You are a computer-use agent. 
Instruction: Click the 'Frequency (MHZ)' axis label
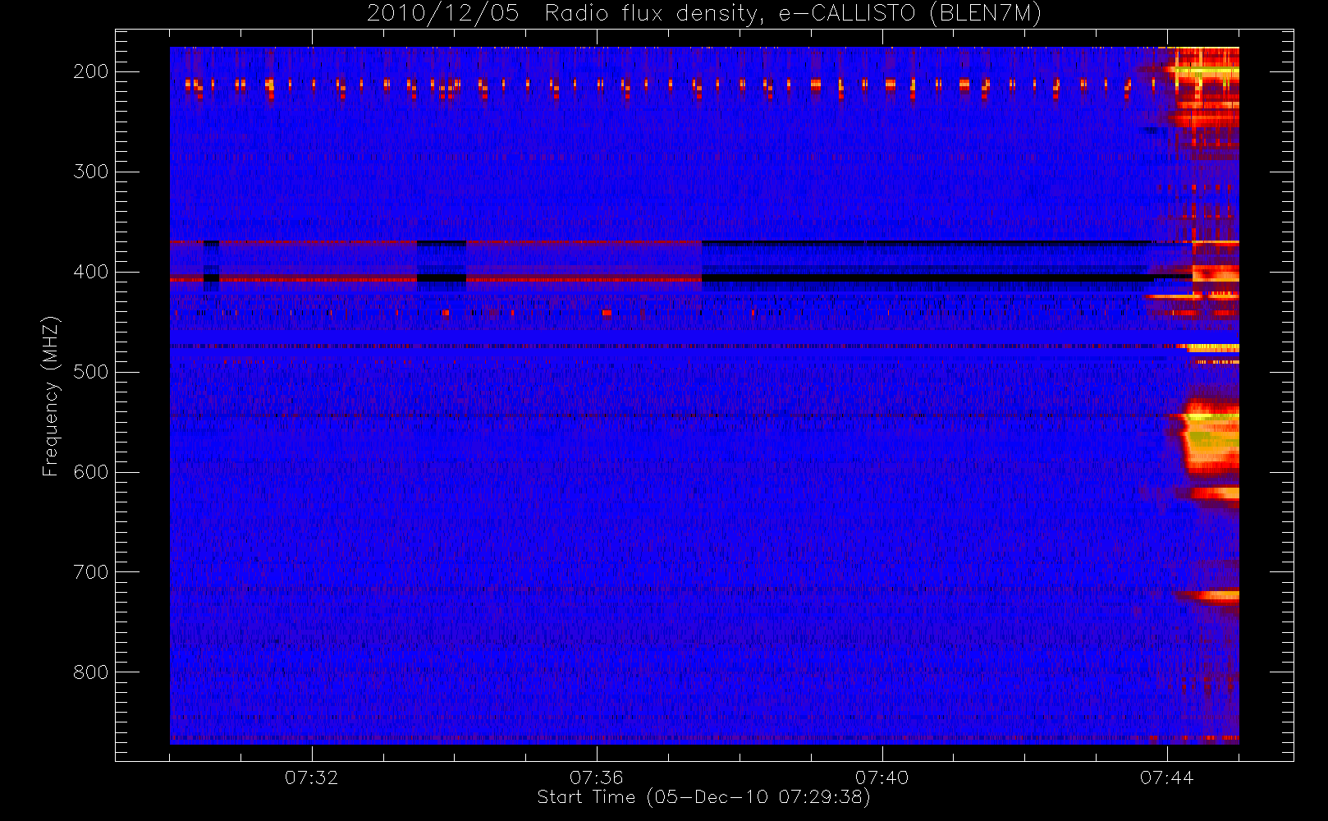point(51,396)
